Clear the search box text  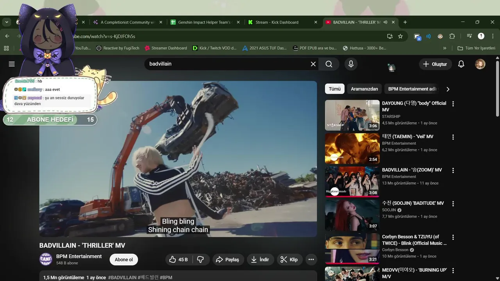[x=313, y=64]
